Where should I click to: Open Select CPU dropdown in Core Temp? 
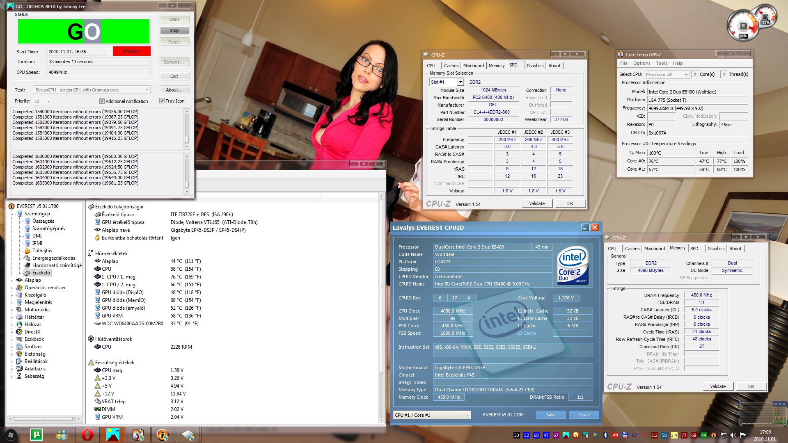[x=667, y=75]
